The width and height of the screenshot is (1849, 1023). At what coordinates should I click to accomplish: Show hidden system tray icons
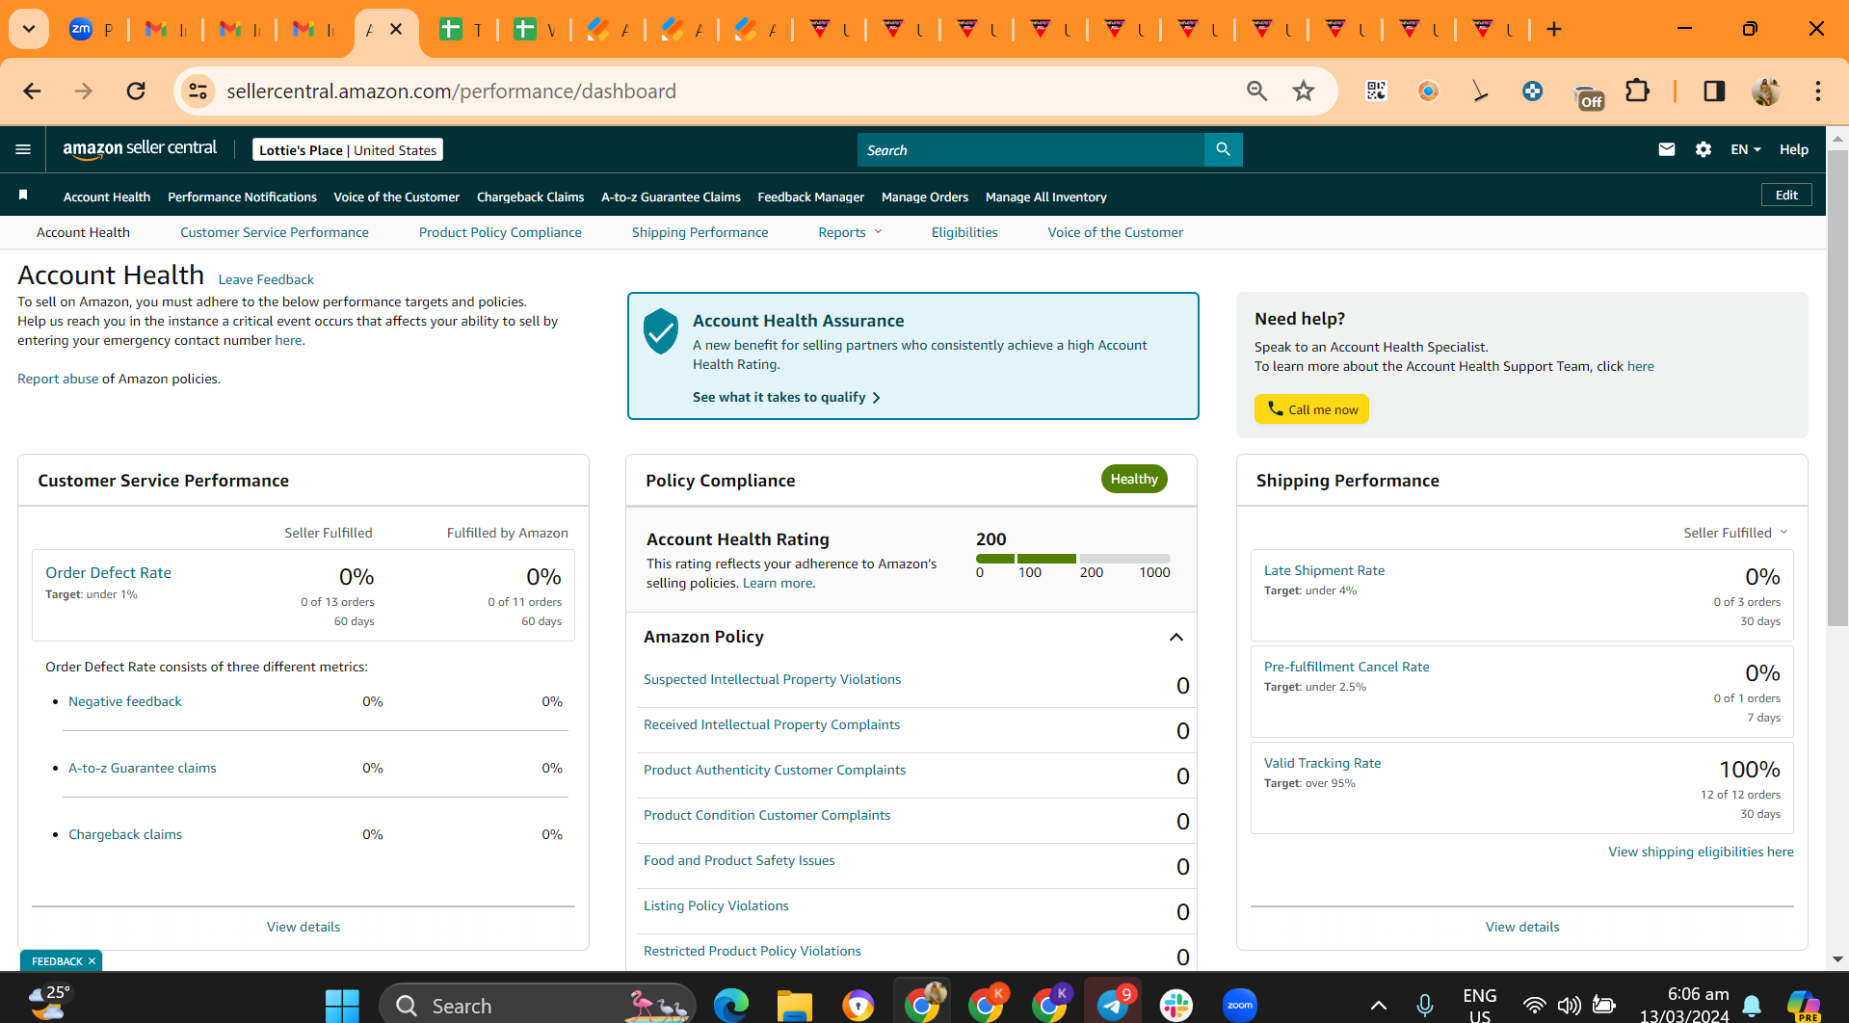[1378, 1006]
